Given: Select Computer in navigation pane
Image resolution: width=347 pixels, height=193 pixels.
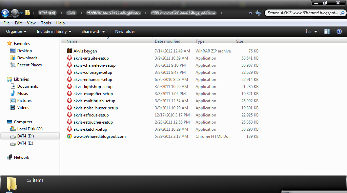Looking at the screenshot, I should [23, 122].
